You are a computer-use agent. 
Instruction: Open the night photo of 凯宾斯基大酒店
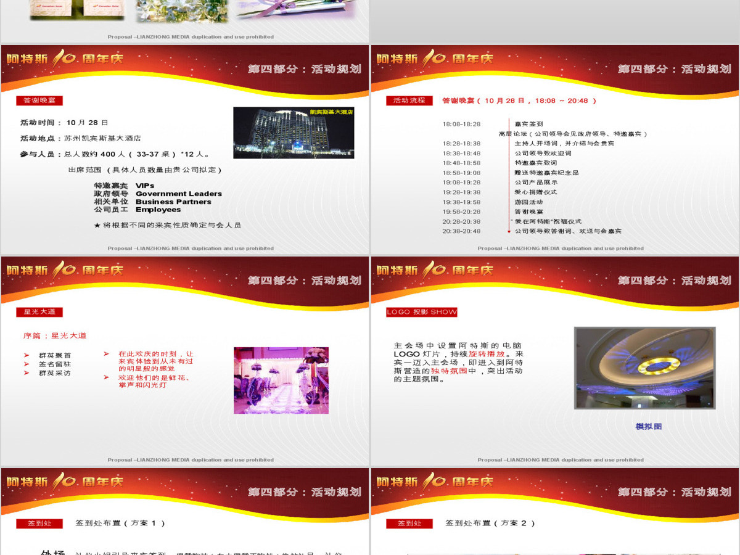pyautogui.click(x=294, y=133)
